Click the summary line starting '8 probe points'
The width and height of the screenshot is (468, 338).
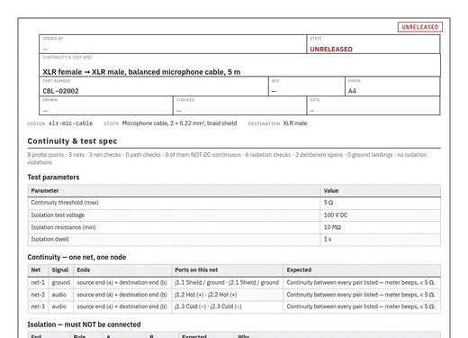(227, 159)
